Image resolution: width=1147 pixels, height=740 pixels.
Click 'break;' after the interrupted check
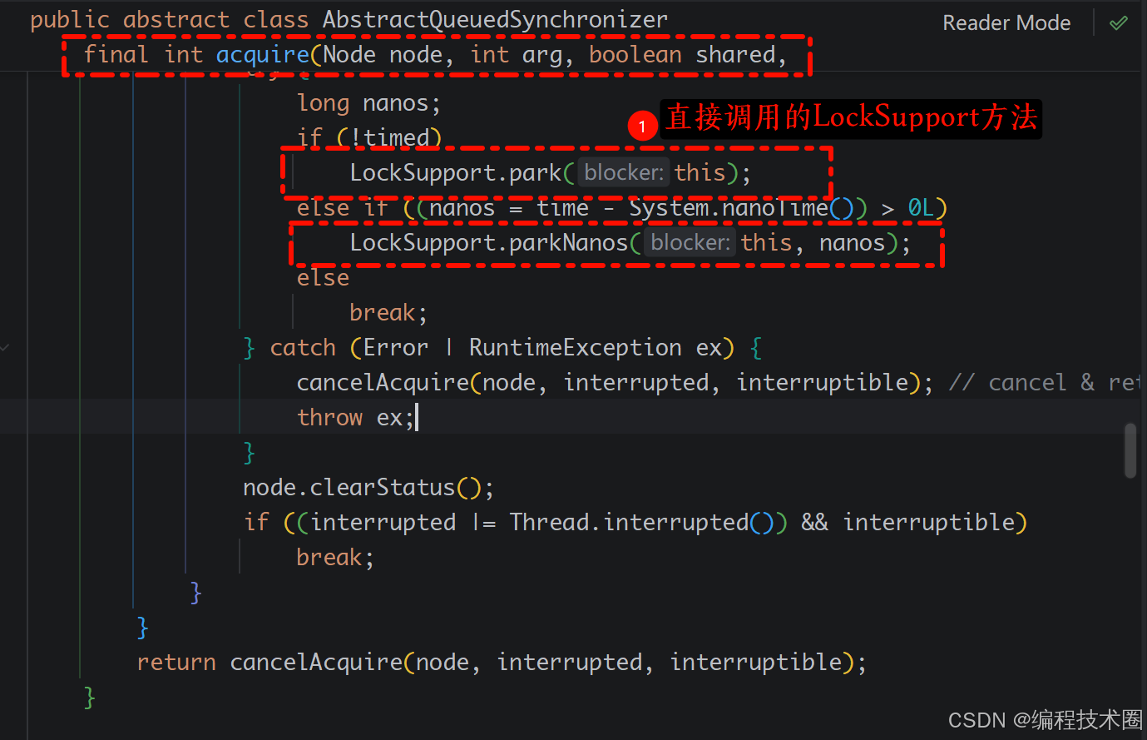pyautogui.click(x=335, y=558)
